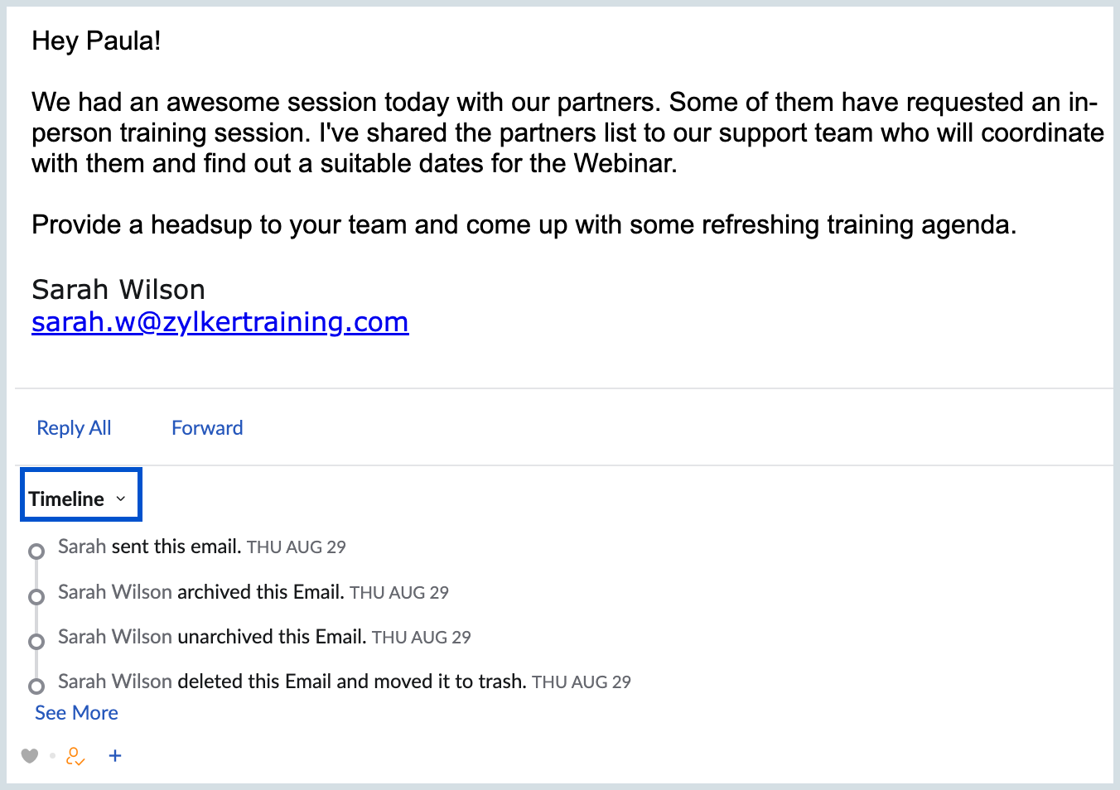This screenshot has width=1120, height=790.
Task: Click the grey heart like icon
Action: click(x=30, y=755)
